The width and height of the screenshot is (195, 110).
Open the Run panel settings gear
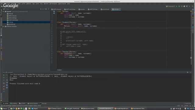pyautogui.click(x=188, y=72)
